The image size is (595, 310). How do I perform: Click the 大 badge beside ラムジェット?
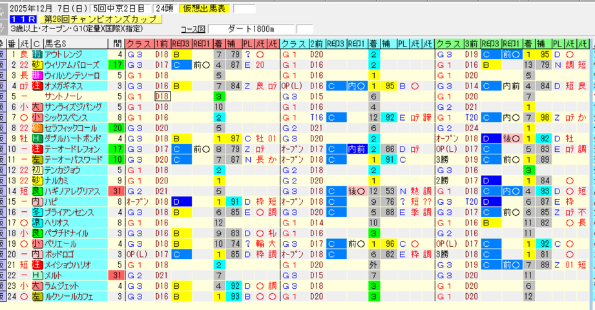point(37,286)
